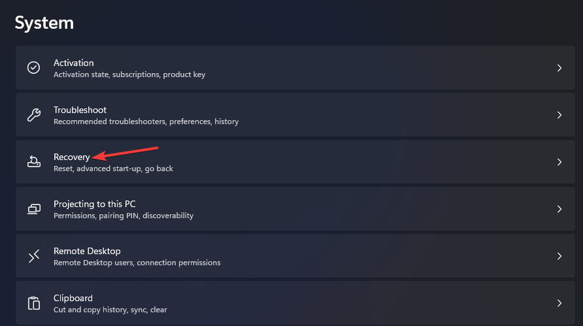
Task: Click 'Permissions, pairing PIN, discoverability' text
Action: coord(124,216)
